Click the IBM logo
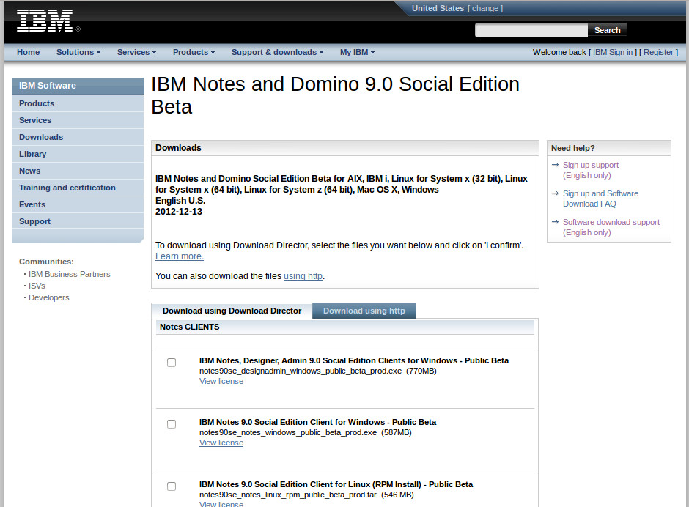 click(45, 21)
